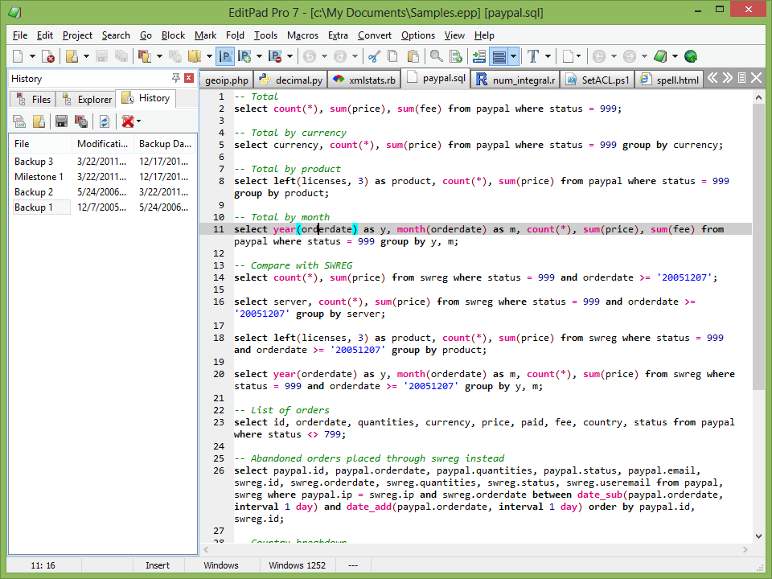
Task: Open the delete-backups dropdown arrow
Action: click(138, 121)
